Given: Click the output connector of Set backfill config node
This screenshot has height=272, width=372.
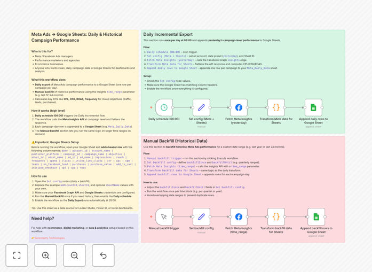Looking at the screenshot, I should [210, 216].
